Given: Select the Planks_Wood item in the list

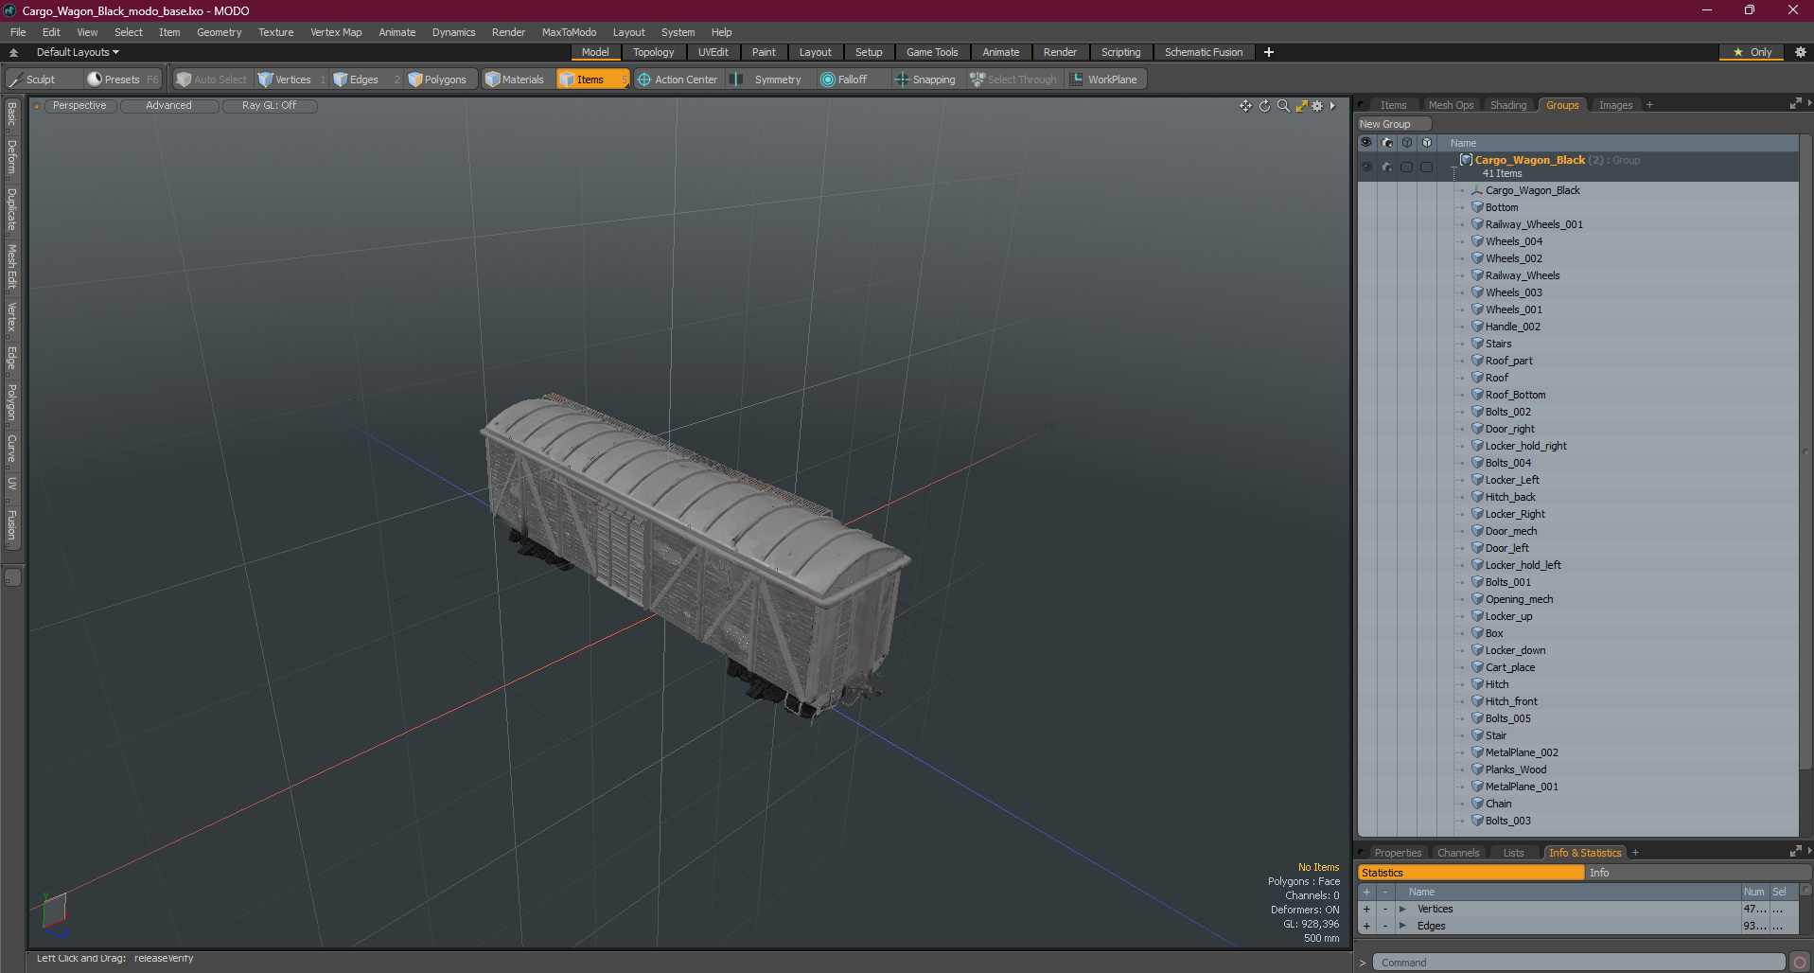Looking at the screenshot, I should pyautogui.click(x=1516, y=770).
